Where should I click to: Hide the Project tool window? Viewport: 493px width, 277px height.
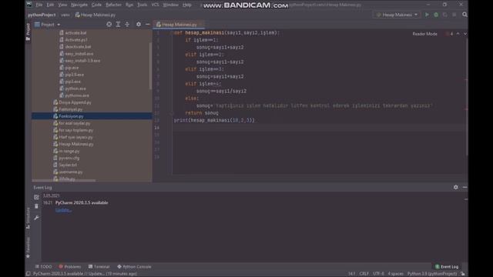coord(147,24)
